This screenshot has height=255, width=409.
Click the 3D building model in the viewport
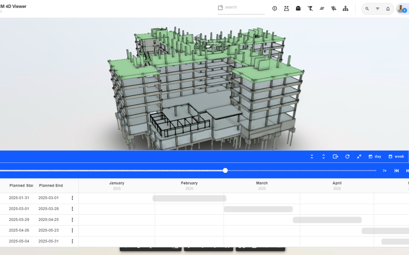tap(206, 88)
